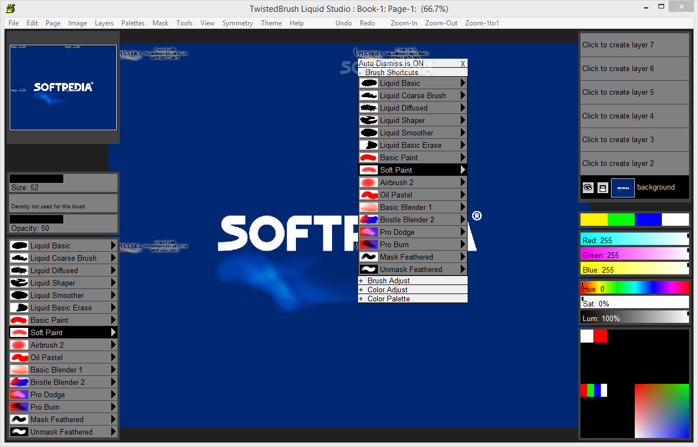Open the File menu
698x447 pixels.
pos(14,23)
